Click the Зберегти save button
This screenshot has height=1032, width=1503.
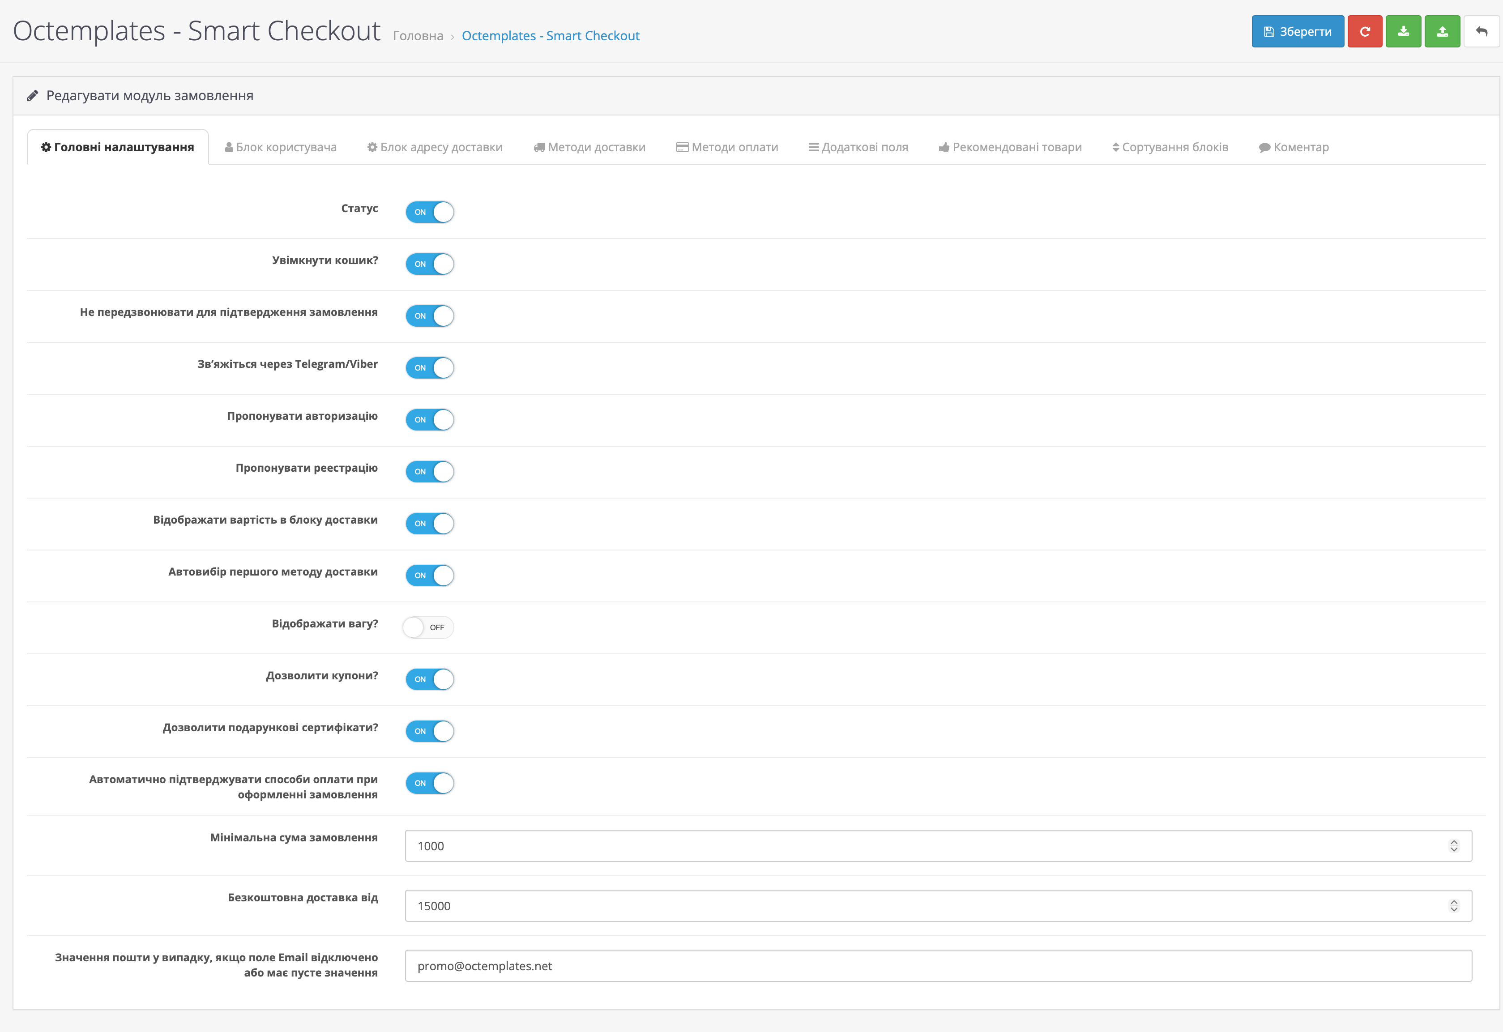coord(1298,32)
